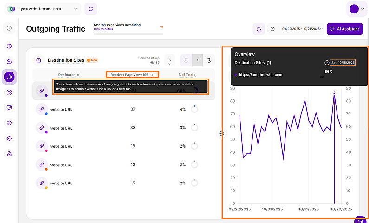Open the external link icon beside site name

pyautogui.click(x=91, y=8)
